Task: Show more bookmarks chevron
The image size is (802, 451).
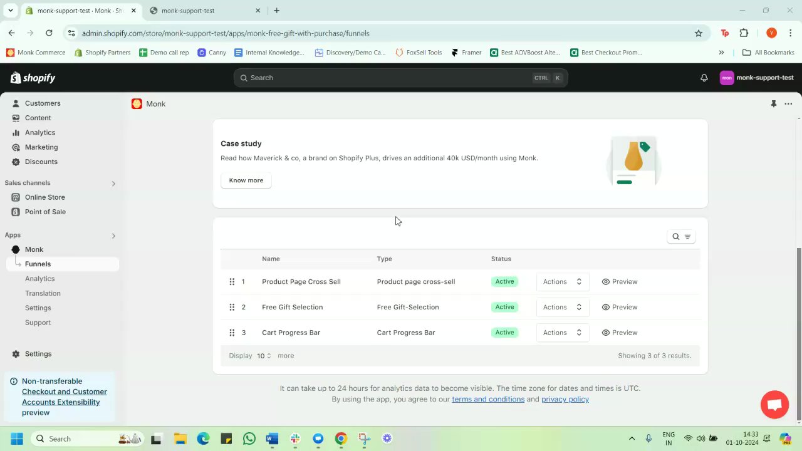Action: (721, 53)
